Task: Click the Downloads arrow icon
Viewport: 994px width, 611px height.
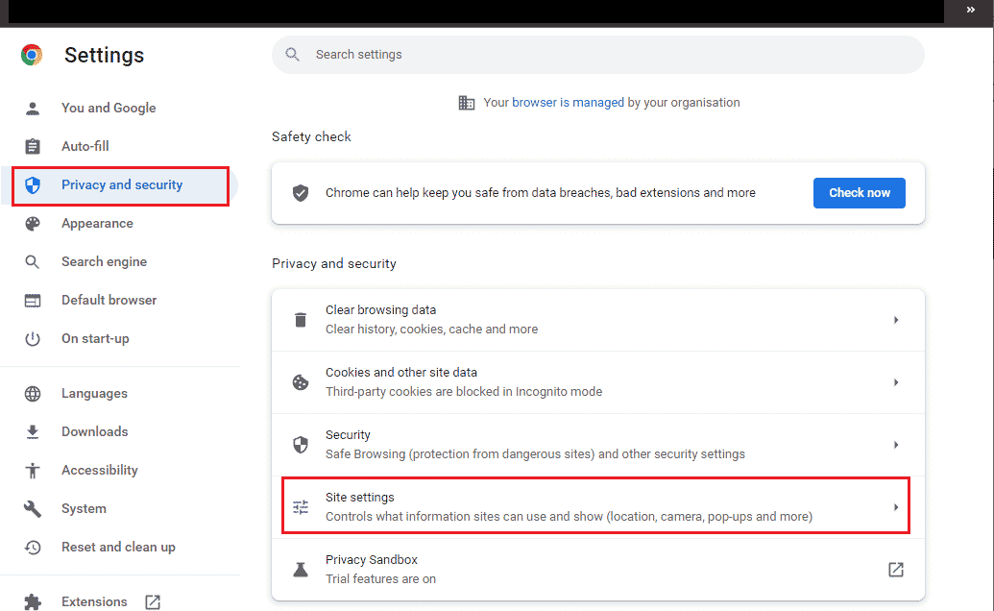Action: (x=33, y=432)
